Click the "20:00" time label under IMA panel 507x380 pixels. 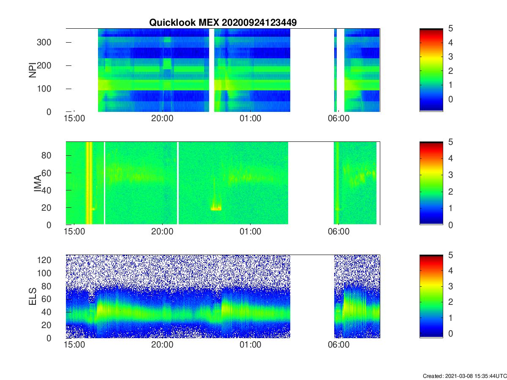(x=163, y=232)
